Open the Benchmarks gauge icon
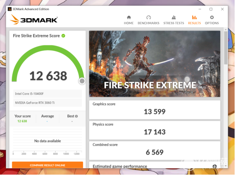Screen dimensions: 235x175 pos(148,17)
